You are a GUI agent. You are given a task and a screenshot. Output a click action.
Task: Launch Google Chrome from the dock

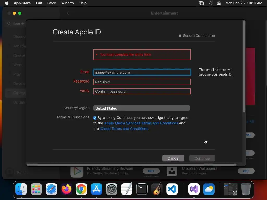coord(81,189)
